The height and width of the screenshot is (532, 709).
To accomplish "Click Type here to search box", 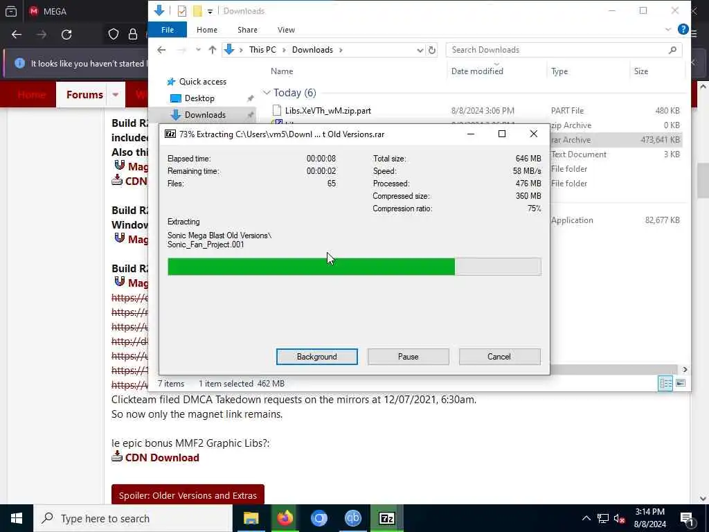I will click(133, 518).
